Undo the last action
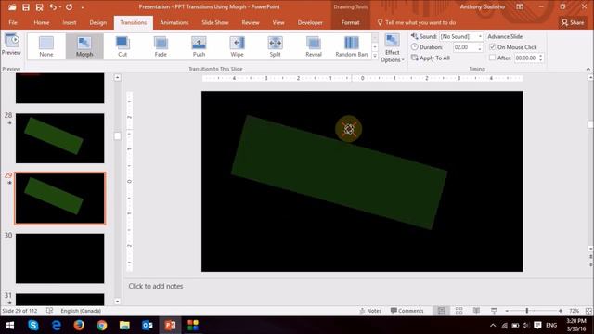594x334 pixels. [x=53, y=7]
